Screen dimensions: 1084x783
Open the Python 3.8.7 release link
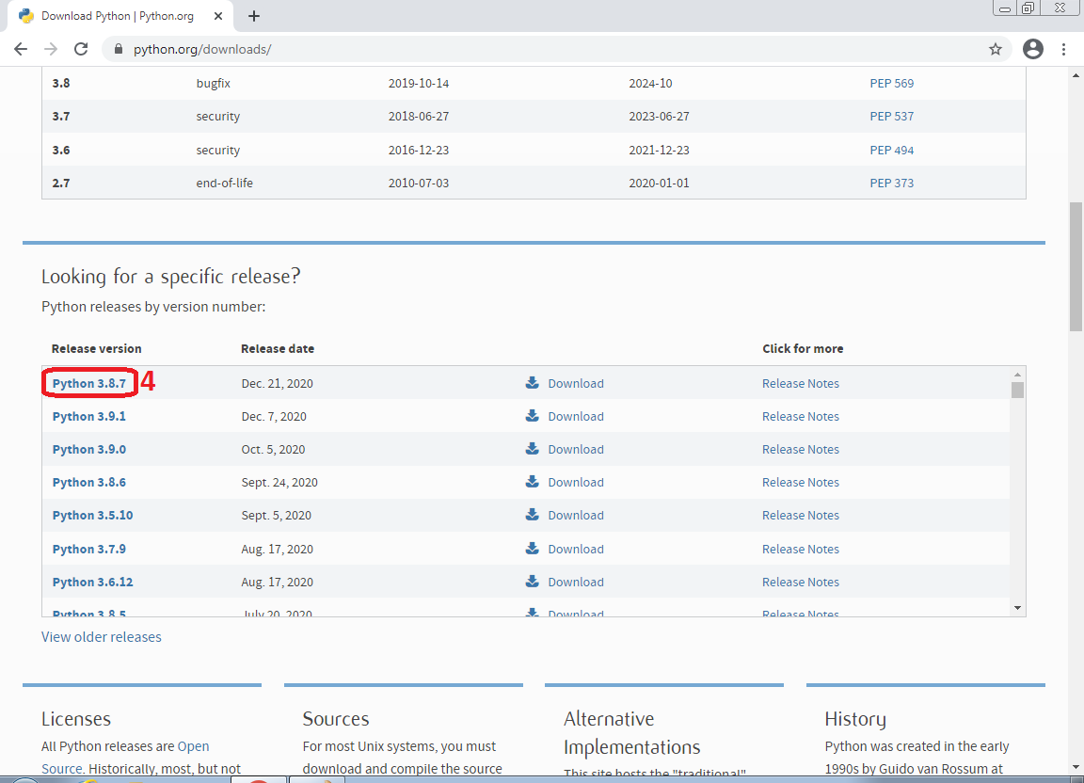(88, 383)
